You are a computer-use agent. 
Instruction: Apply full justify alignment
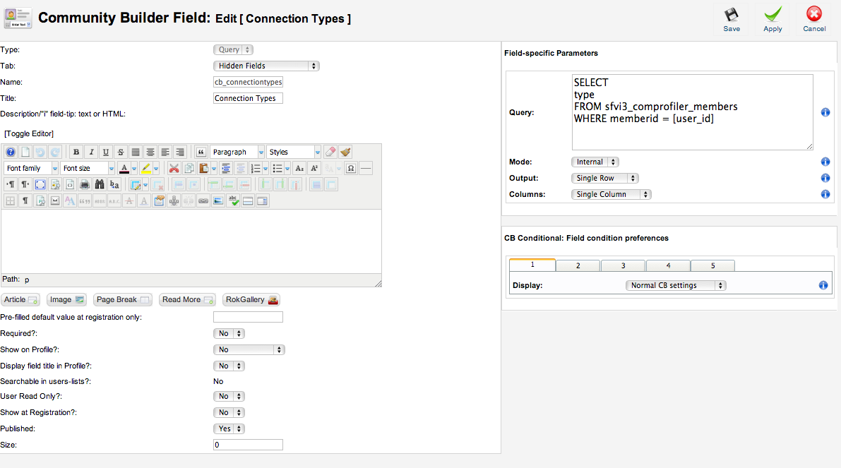[136, 152]
